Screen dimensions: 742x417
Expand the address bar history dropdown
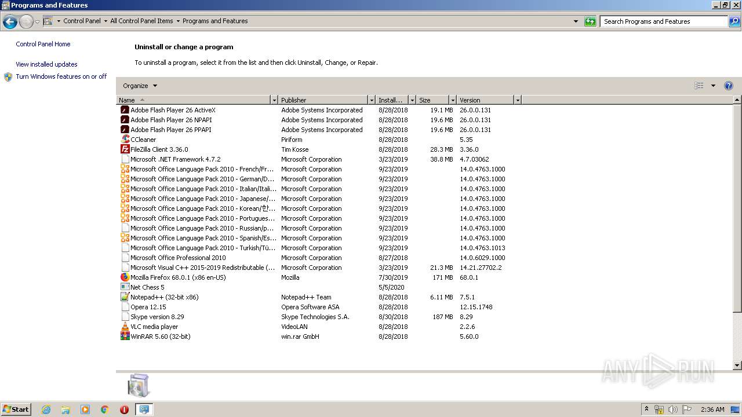(x=576, y=21)
